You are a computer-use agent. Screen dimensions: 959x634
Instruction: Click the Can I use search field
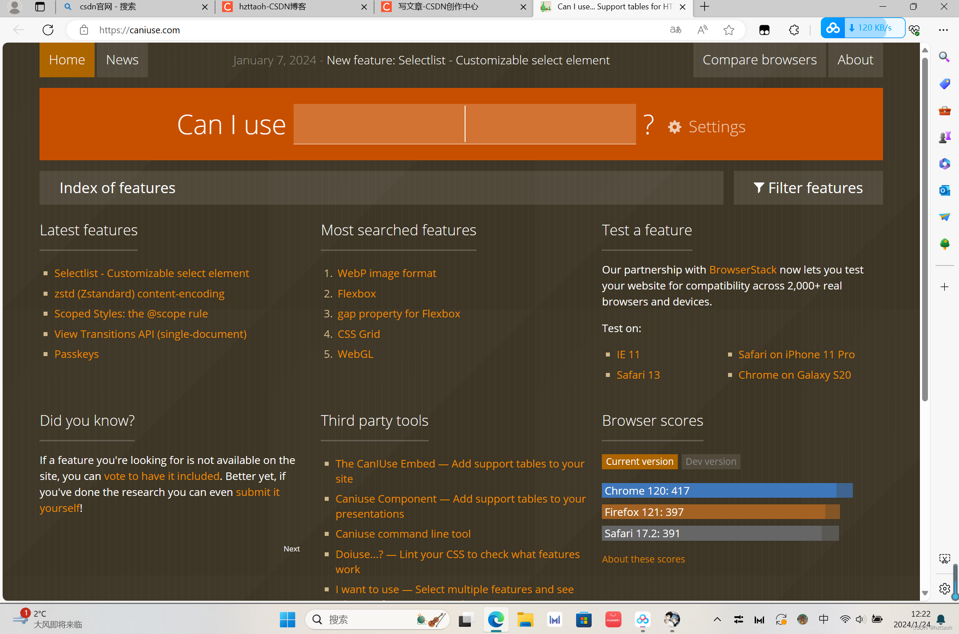click(x=465, y=124)
